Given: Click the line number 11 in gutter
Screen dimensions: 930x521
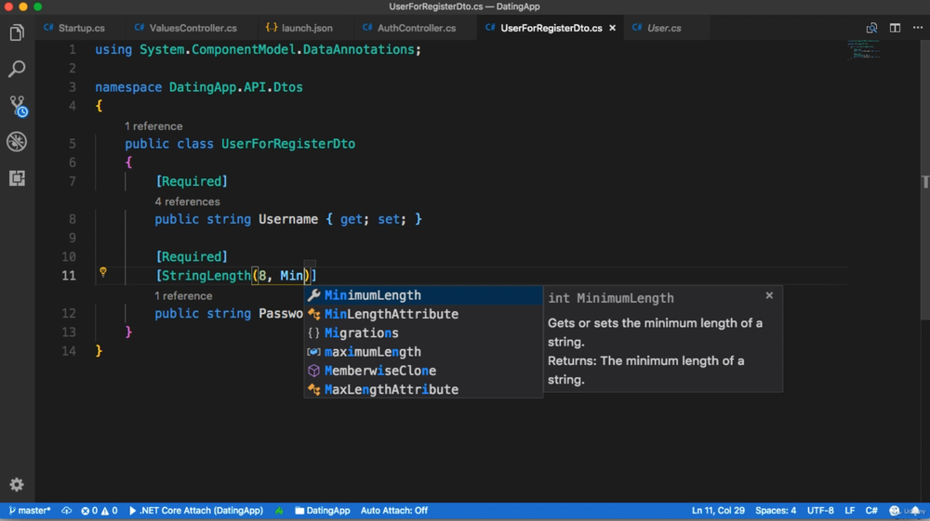Looking at the screenshot, I should 69,276.
